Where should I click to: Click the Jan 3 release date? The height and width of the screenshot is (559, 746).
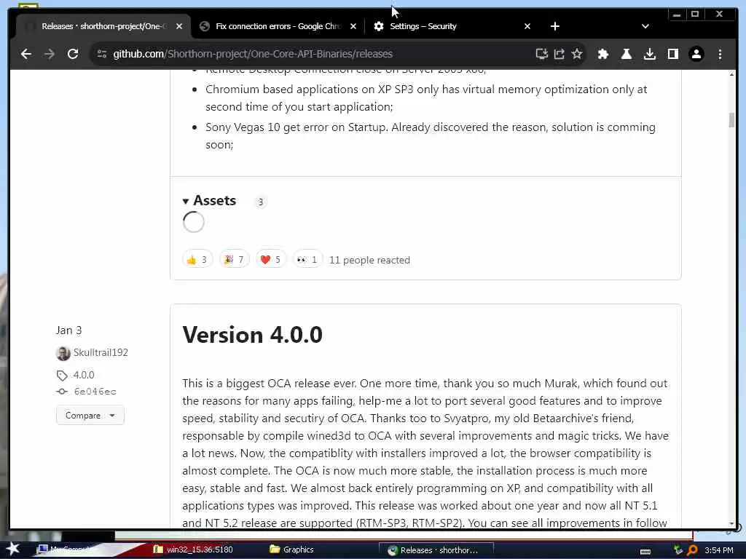[68, 330]
